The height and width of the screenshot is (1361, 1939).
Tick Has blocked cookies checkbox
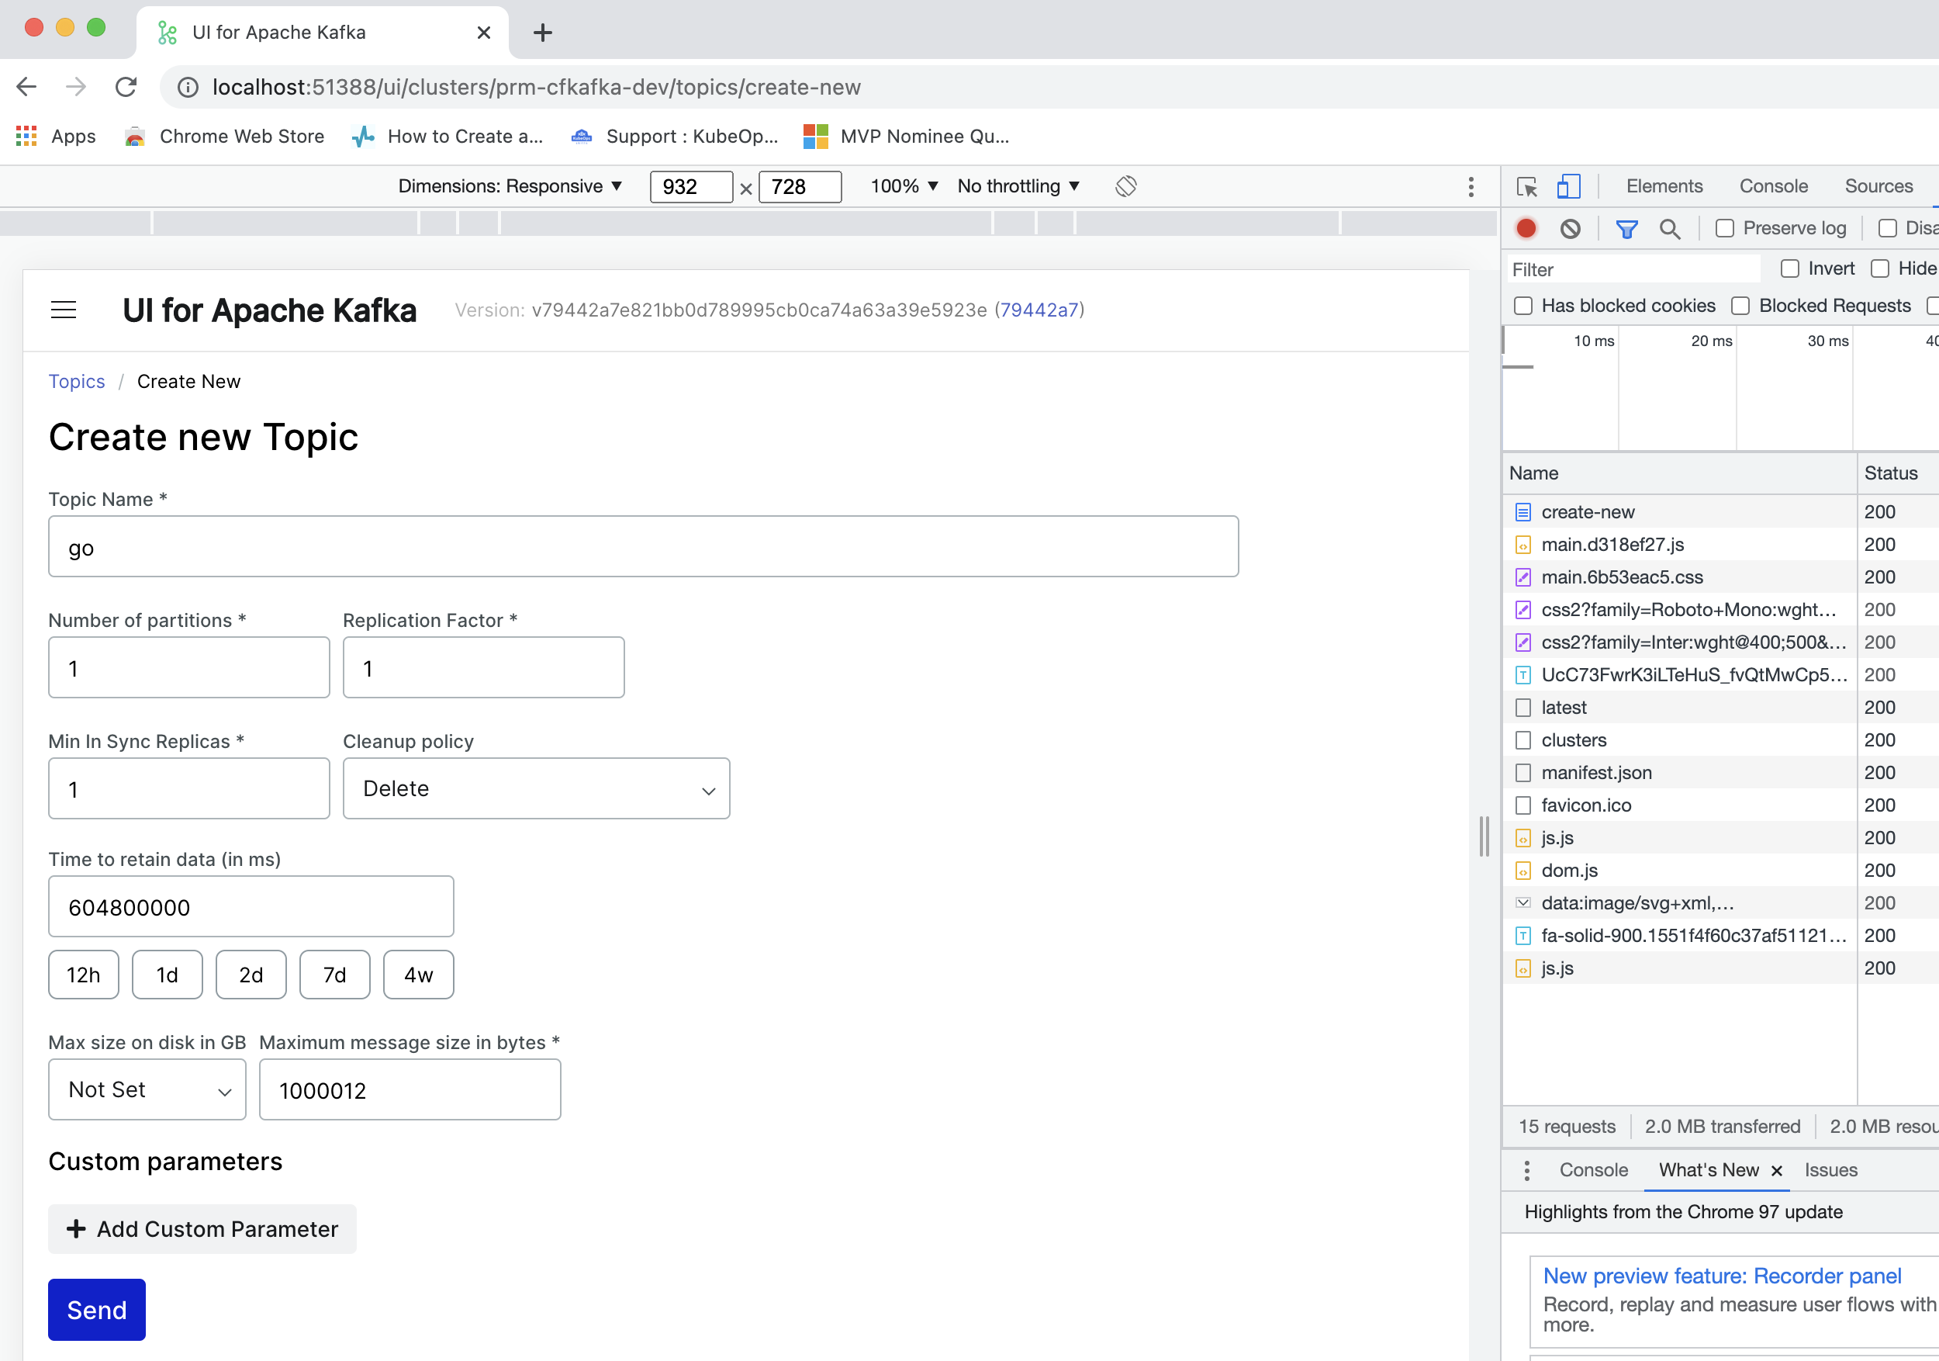(1523, 306)
